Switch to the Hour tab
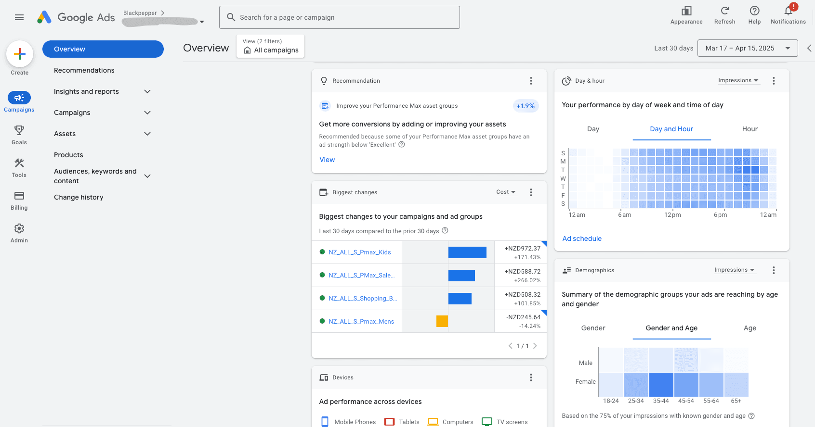This screenshot has height=427, width=815. click(749, 129)
